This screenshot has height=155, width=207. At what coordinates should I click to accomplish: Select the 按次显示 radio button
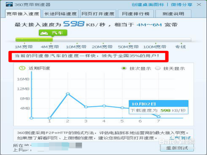coord(124,68)
